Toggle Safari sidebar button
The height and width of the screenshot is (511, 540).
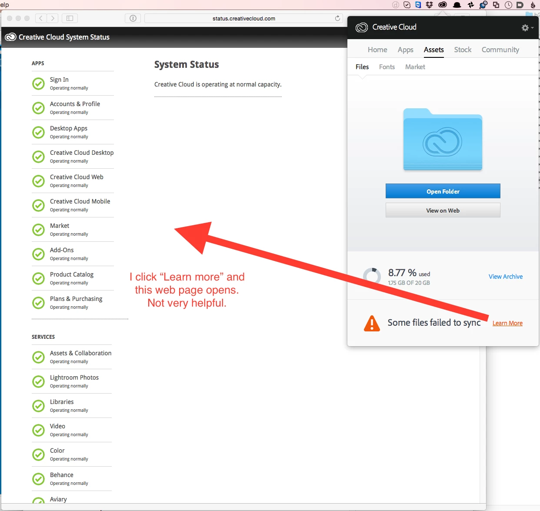tap(70, 18)
